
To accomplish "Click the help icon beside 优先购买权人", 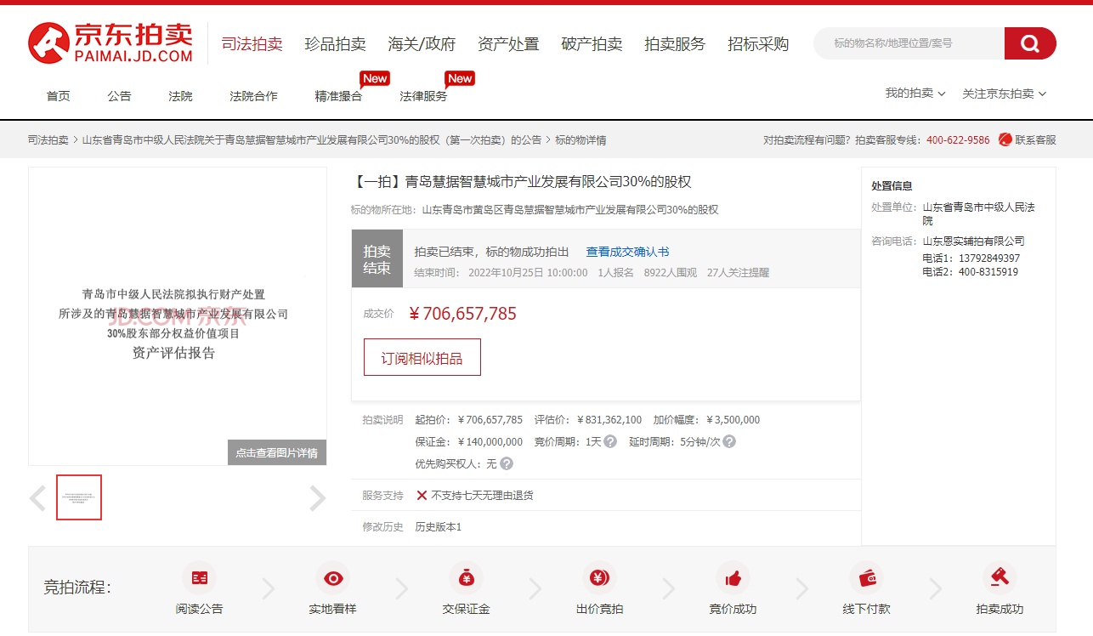I will (507, 463).
